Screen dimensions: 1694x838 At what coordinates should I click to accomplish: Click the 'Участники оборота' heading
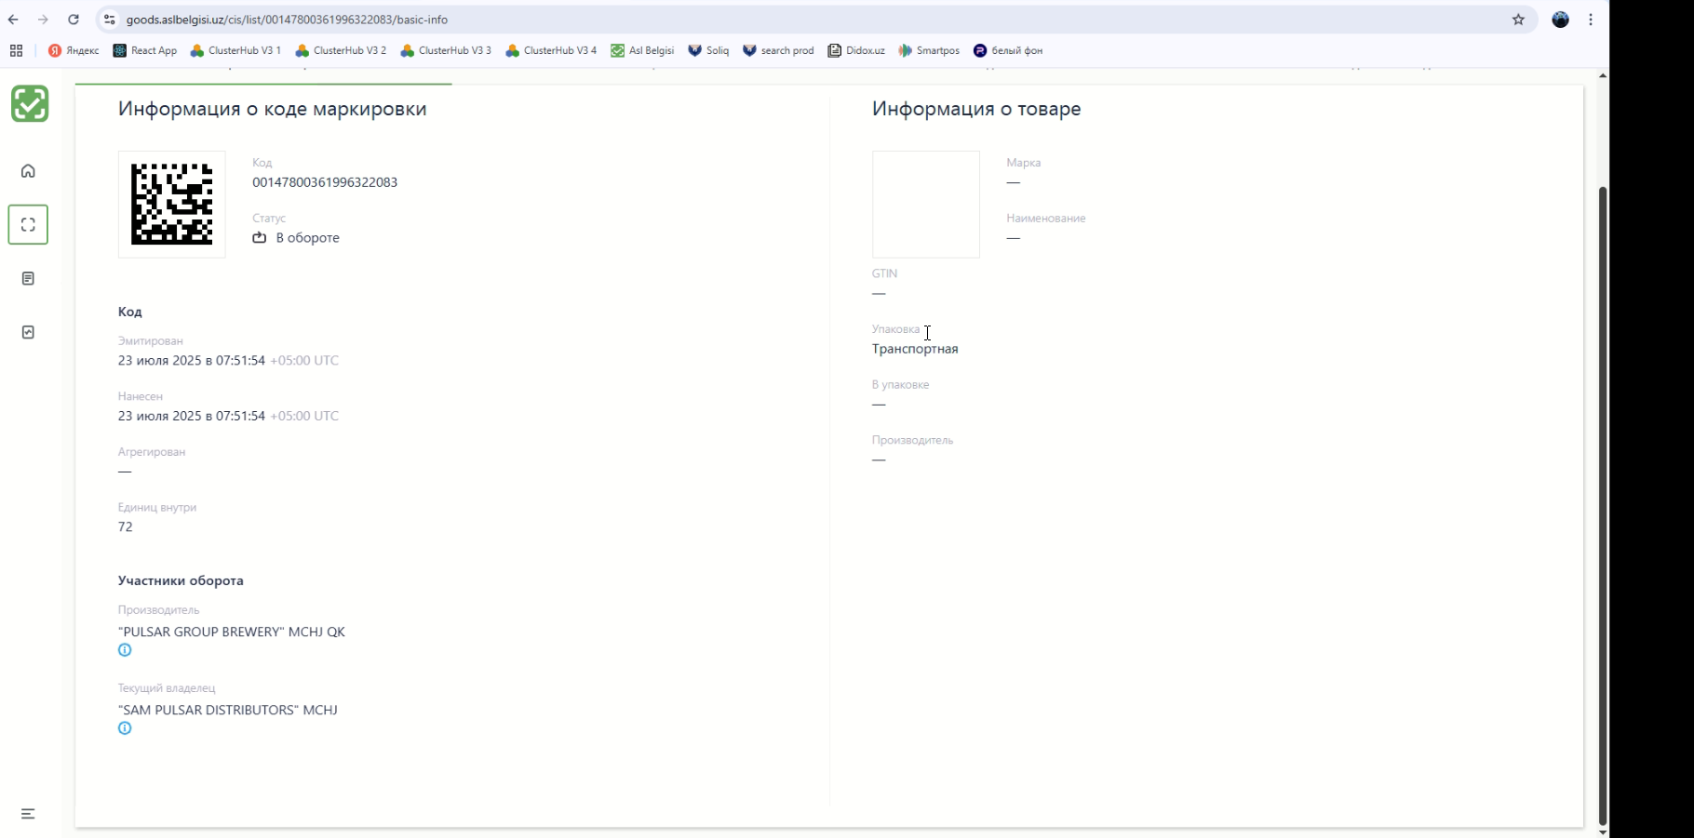coord(181,580)
